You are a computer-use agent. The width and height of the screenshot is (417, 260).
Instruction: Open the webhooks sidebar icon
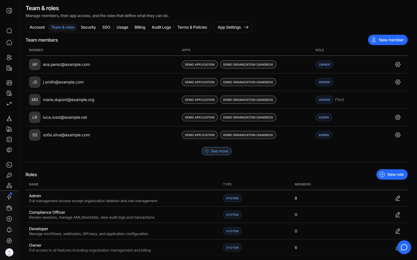(9, 186)
